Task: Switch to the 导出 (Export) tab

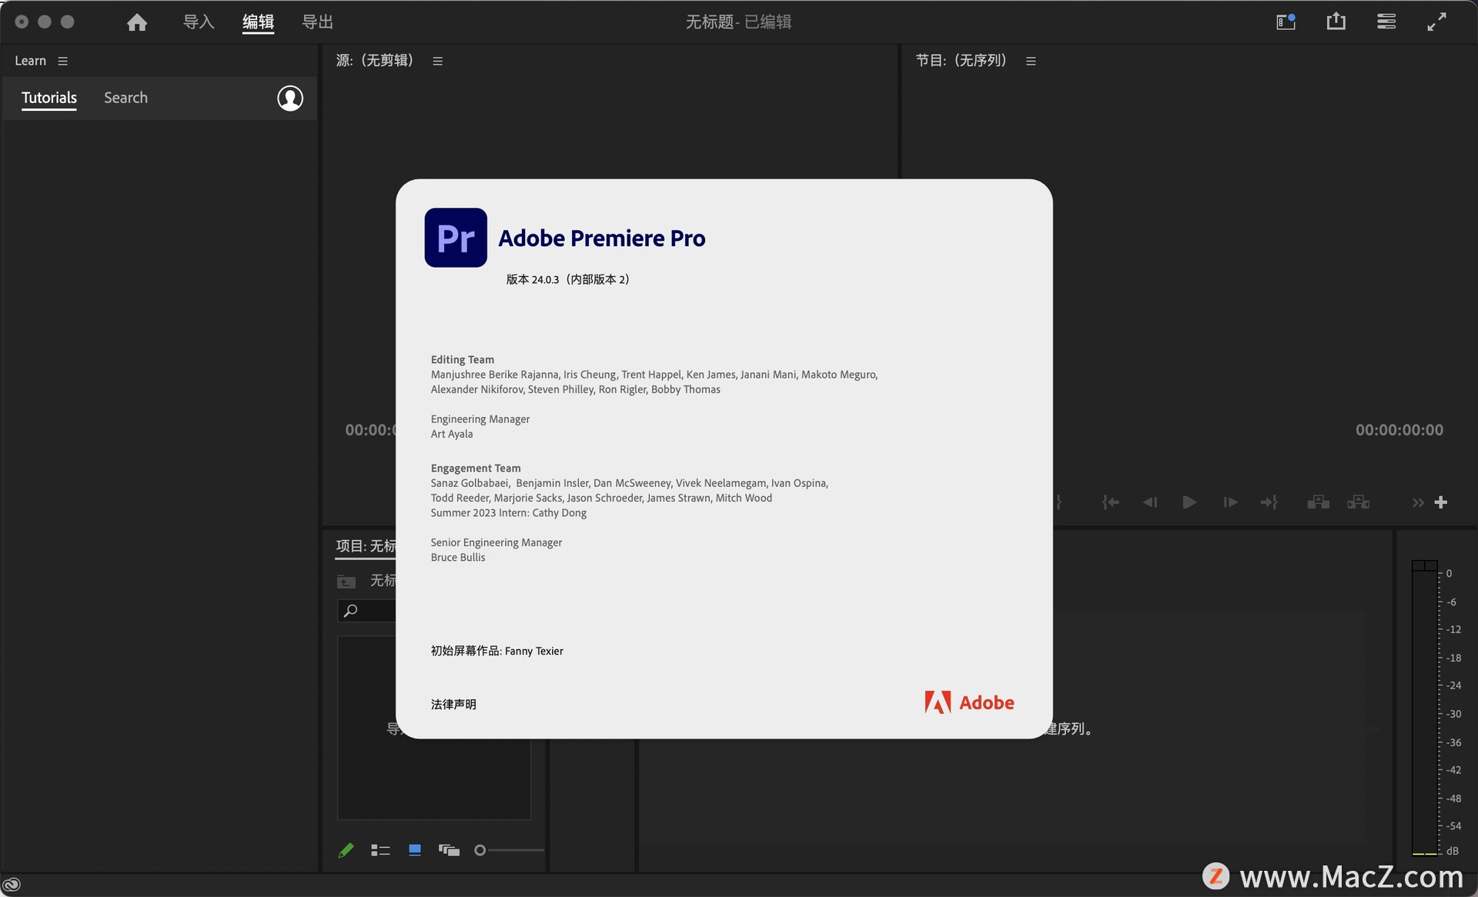Action: pyautogui.click(x=317, y=22)
